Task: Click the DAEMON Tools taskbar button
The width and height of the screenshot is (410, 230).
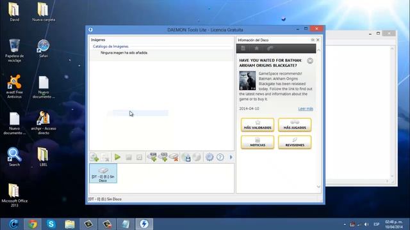Action: point(144,224)
